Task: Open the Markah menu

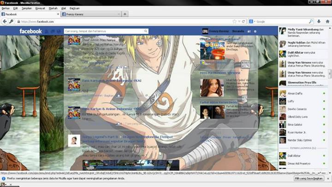Action: tap(53, 8)
